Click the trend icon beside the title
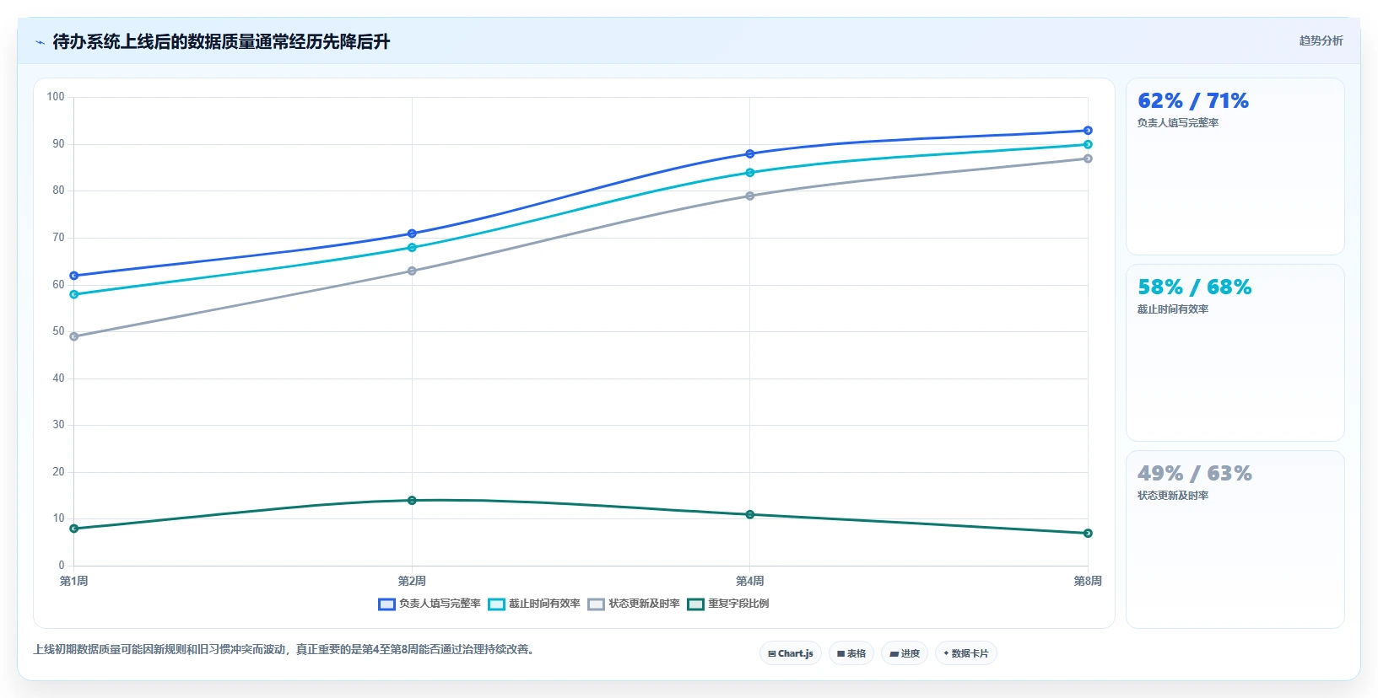Screen dimensions: 1378x698 point(40,42)
